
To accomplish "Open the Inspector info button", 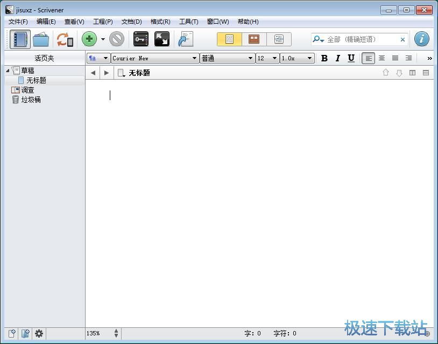I will point(421,39).
